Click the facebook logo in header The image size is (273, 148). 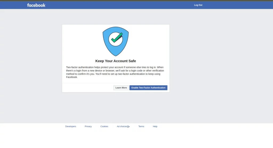[36, 5]
